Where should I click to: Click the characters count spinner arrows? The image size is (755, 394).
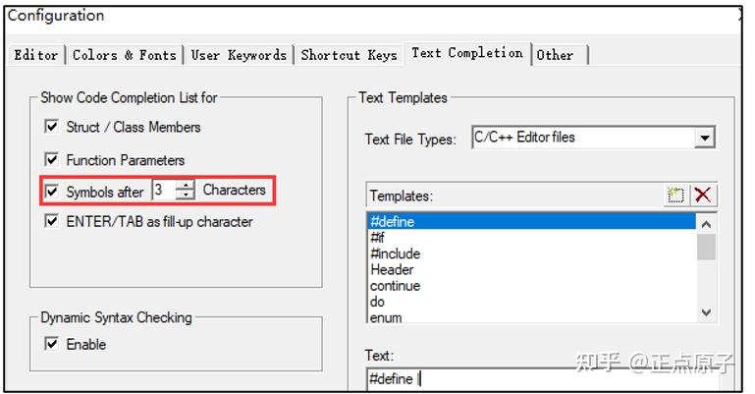click(185, 191)
